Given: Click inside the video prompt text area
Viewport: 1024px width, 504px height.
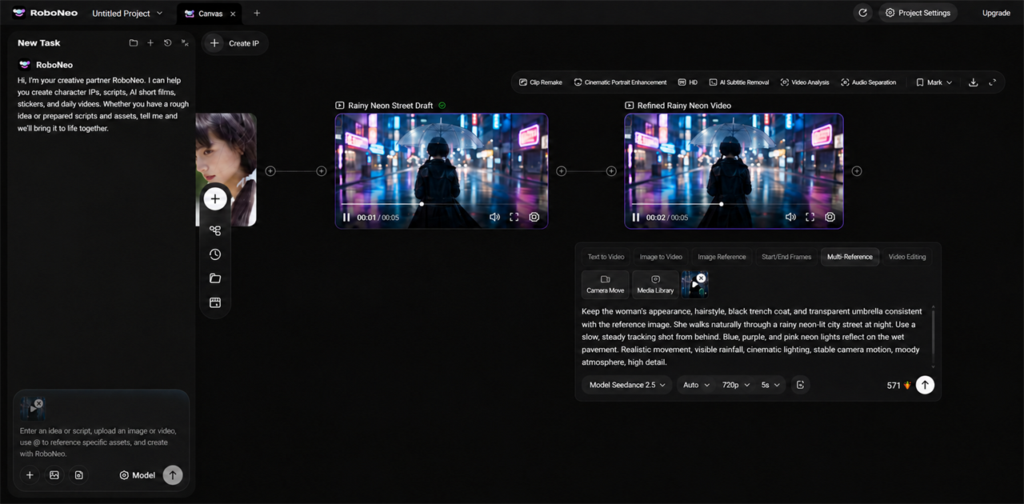Looking at the screenshot, I should coord(754,337).
